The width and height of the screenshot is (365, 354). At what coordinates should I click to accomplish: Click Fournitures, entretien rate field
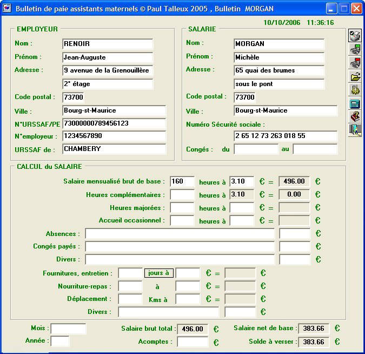tap(188, 273)
